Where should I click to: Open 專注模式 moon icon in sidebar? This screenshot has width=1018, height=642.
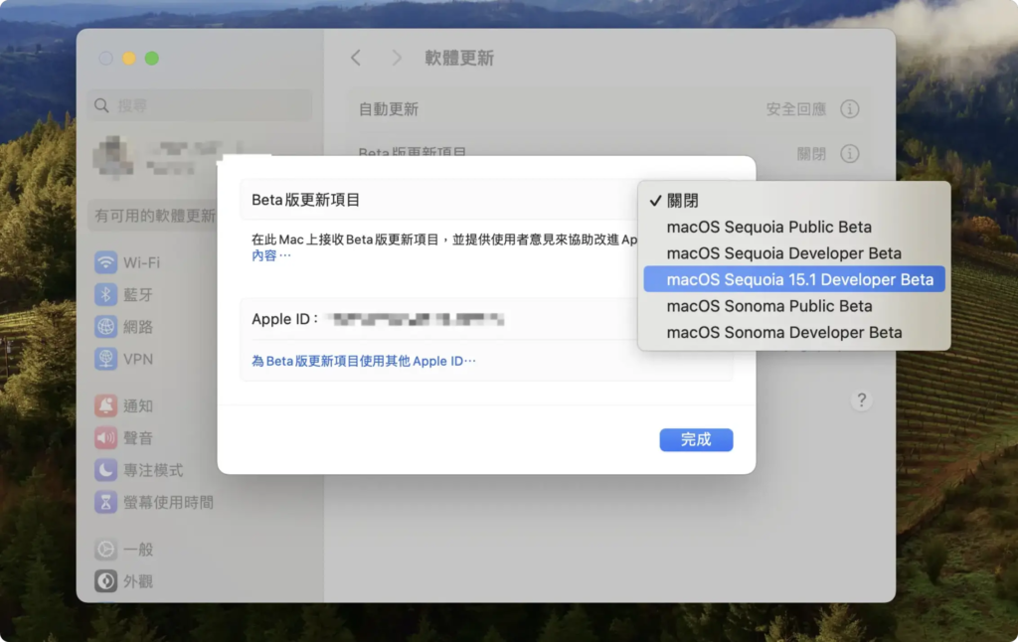click(x=105, y=469)
